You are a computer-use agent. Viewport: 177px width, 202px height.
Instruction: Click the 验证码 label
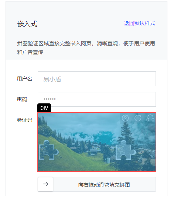pyautogui.click(x=24, y=120)
